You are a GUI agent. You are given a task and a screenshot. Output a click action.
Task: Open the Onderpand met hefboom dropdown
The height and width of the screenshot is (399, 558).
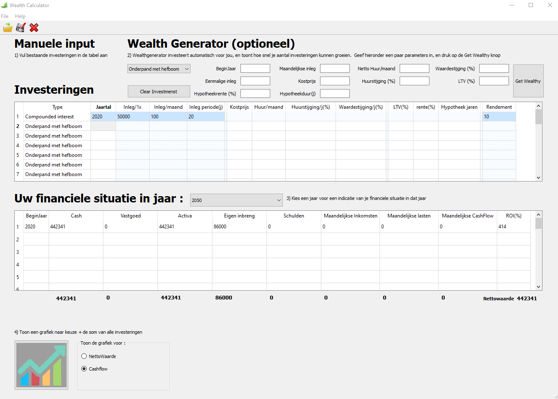click(159, 69)
